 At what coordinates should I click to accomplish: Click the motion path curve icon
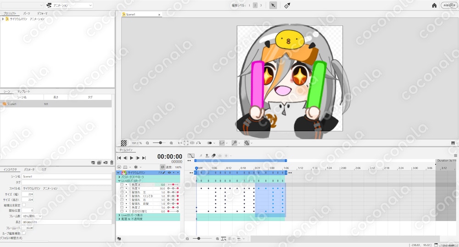click(222, 143)
